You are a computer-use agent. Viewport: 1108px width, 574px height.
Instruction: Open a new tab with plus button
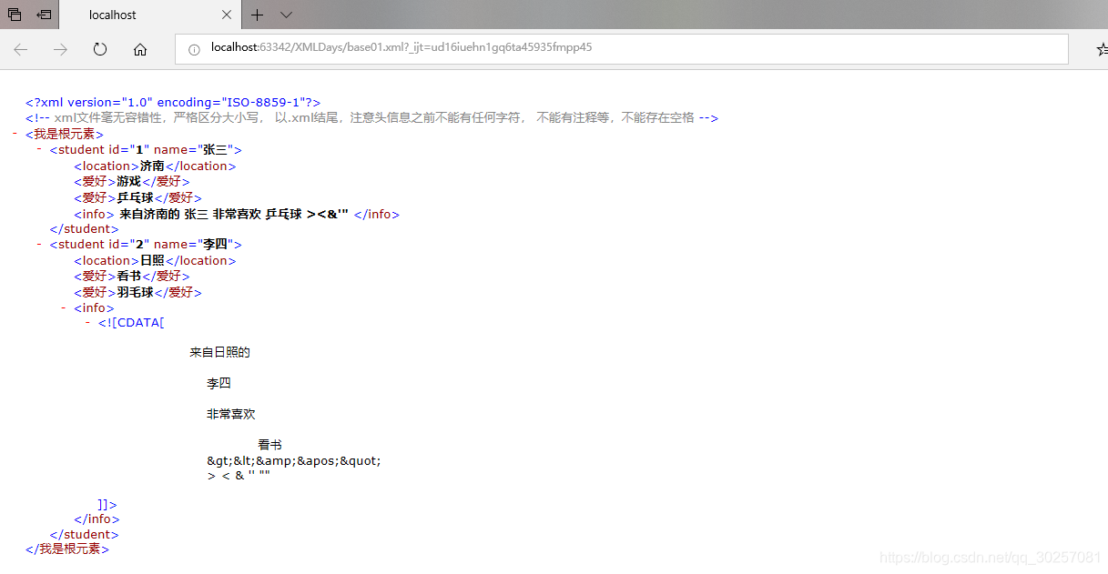[258, 15]
